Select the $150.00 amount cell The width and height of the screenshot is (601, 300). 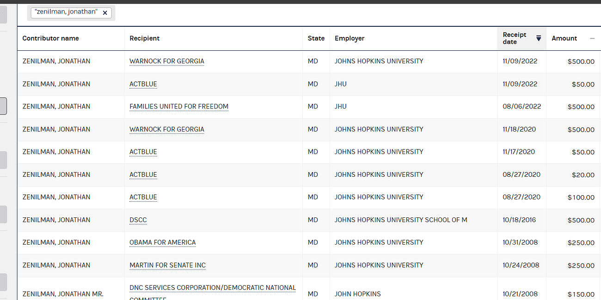click(x=581, y=294)
